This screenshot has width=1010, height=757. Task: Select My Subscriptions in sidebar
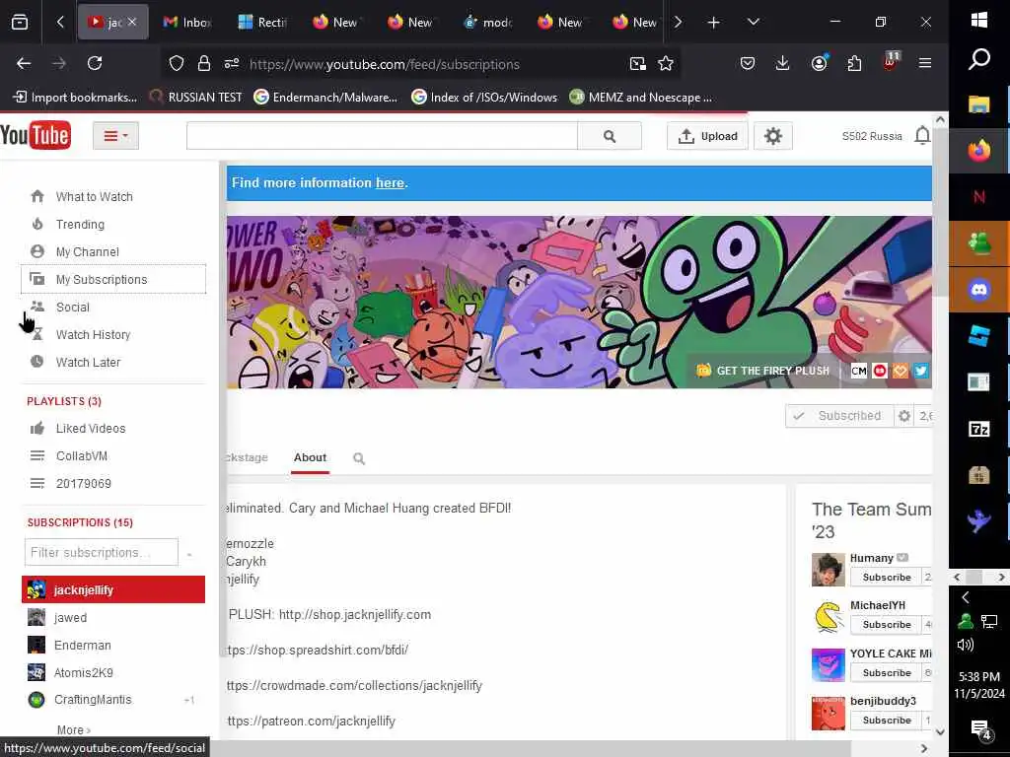coord(113,279)
